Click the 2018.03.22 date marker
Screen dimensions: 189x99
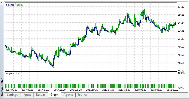pyautogui.click(x=172, y=90)
